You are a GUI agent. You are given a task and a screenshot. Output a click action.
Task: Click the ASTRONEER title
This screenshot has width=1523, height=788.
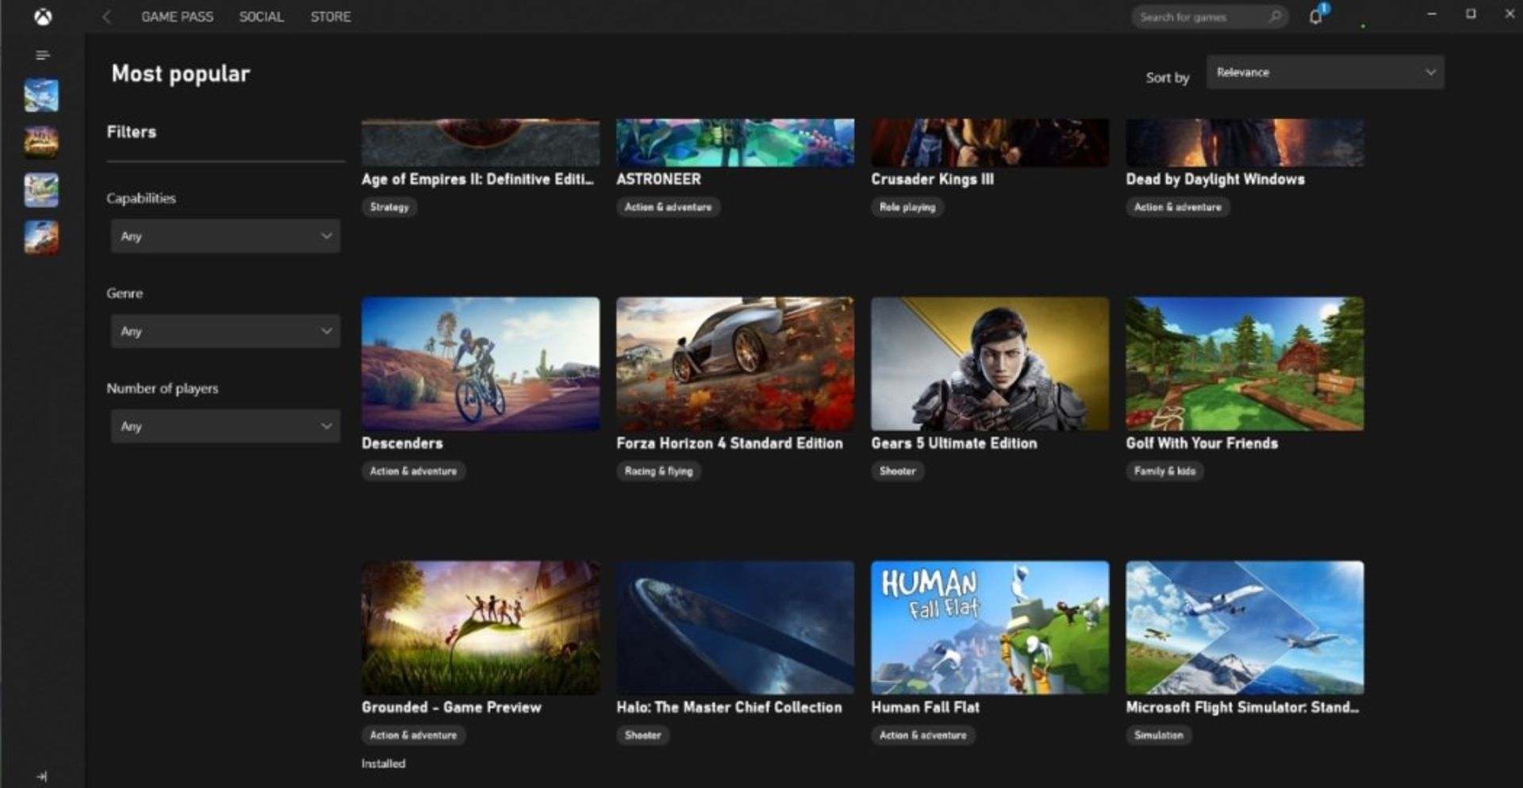658,179
